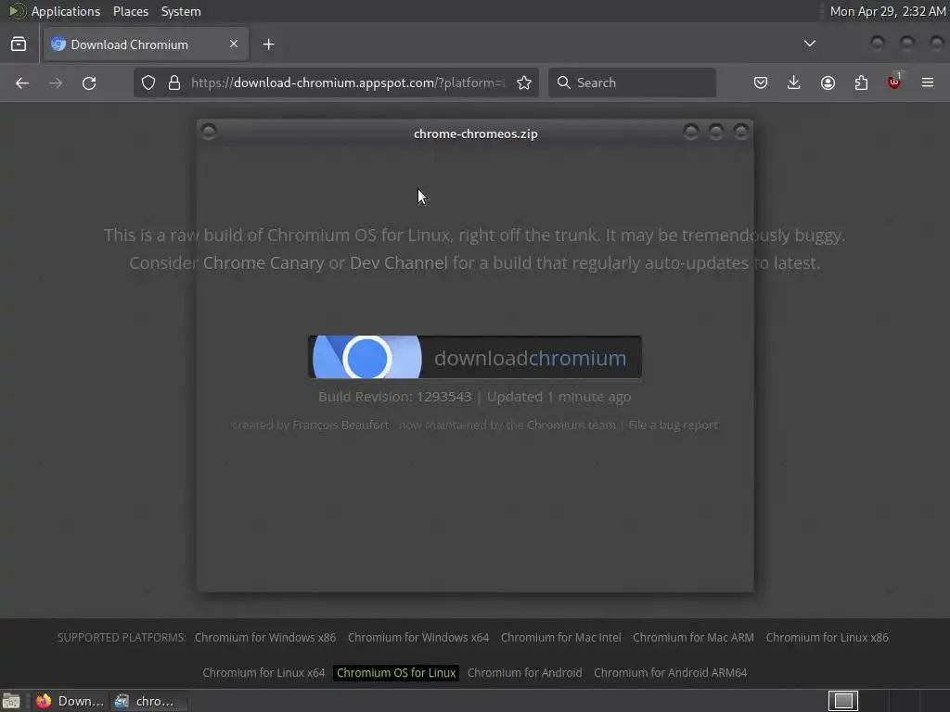Open the Pocket save icon
Viewport: 950px width, 712px height.
click(x=761, y=83)
